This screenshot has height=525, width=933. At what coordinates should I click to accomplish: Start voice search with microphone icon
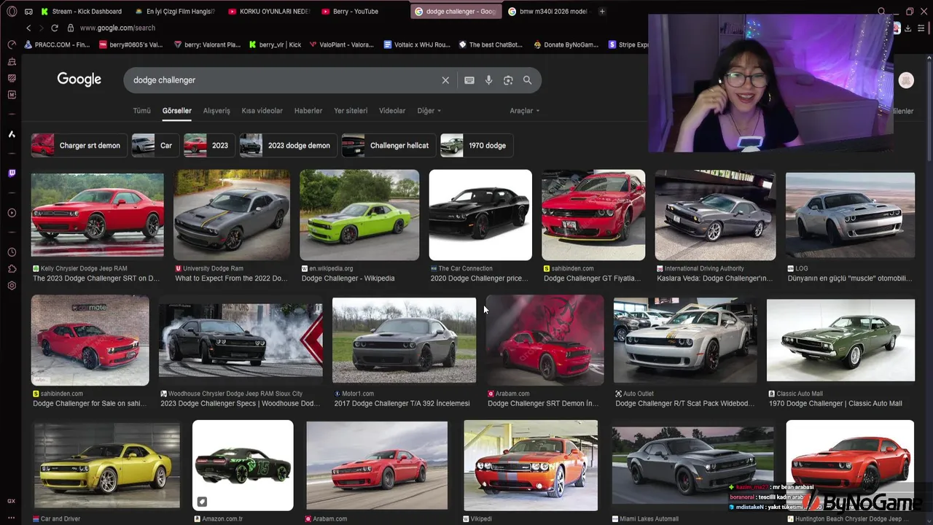pos(489,80)
